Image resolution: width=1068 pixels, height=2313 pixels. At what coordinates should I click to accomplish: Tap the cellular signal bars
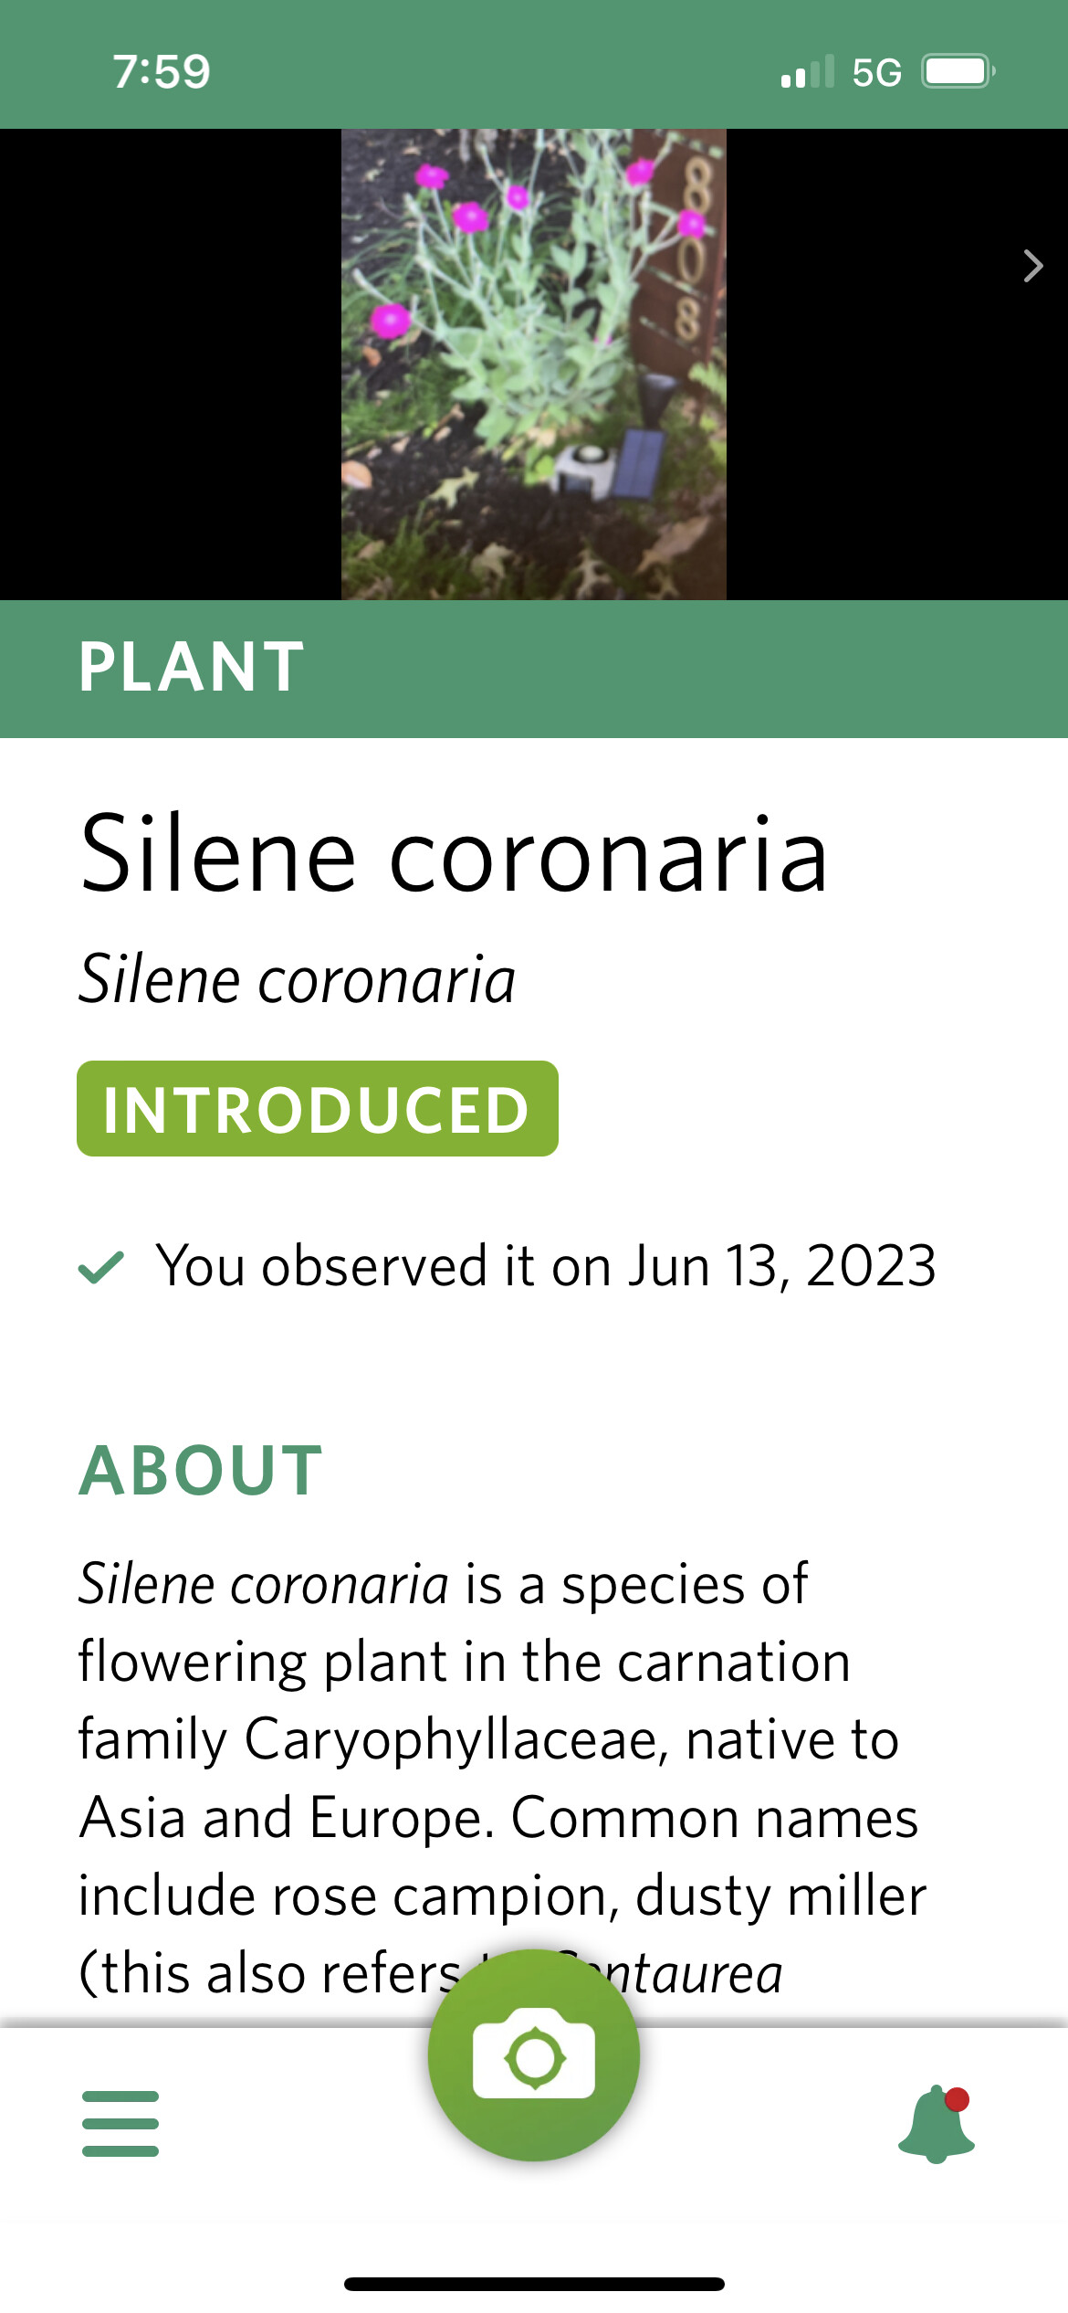(x=808, y=71)
